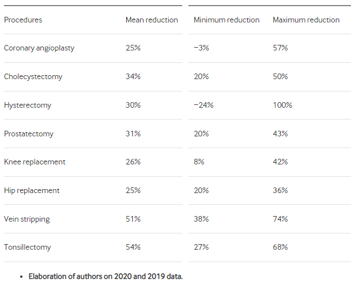Click the Elaboration of authors footnote text

[105, 277]
